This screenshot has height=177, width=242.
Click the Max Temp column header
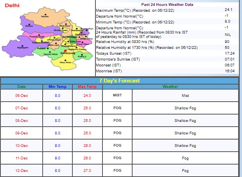click(87, 86)
